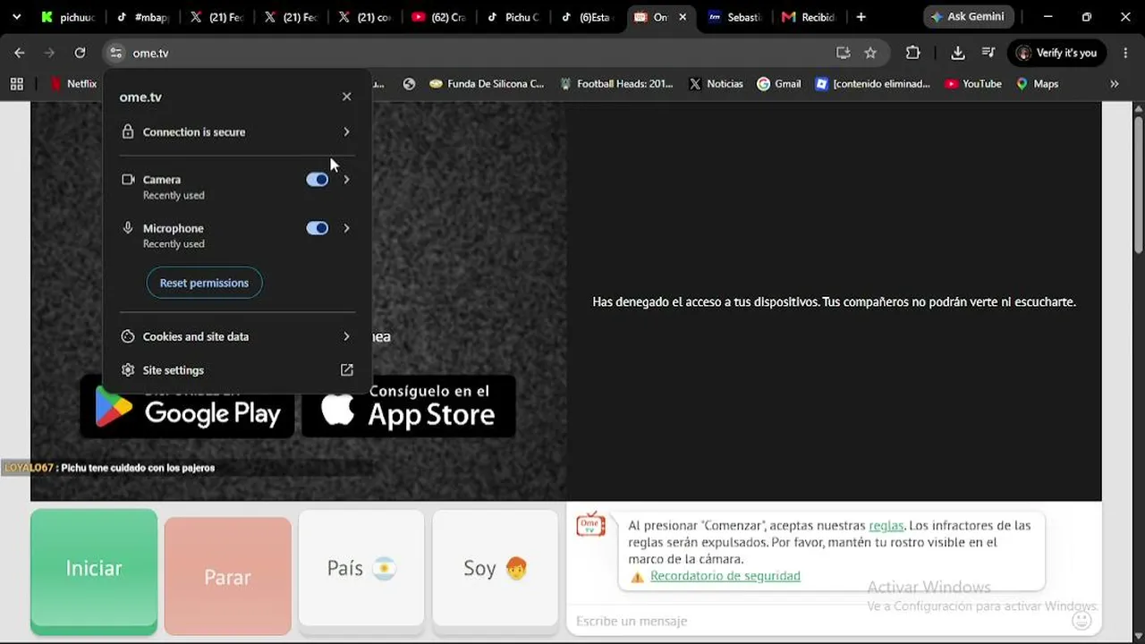The image size is (1145, 644).
Task: Click the microphone icon in permissions popup
Action: pyautogui.click(x=128, y=228)
